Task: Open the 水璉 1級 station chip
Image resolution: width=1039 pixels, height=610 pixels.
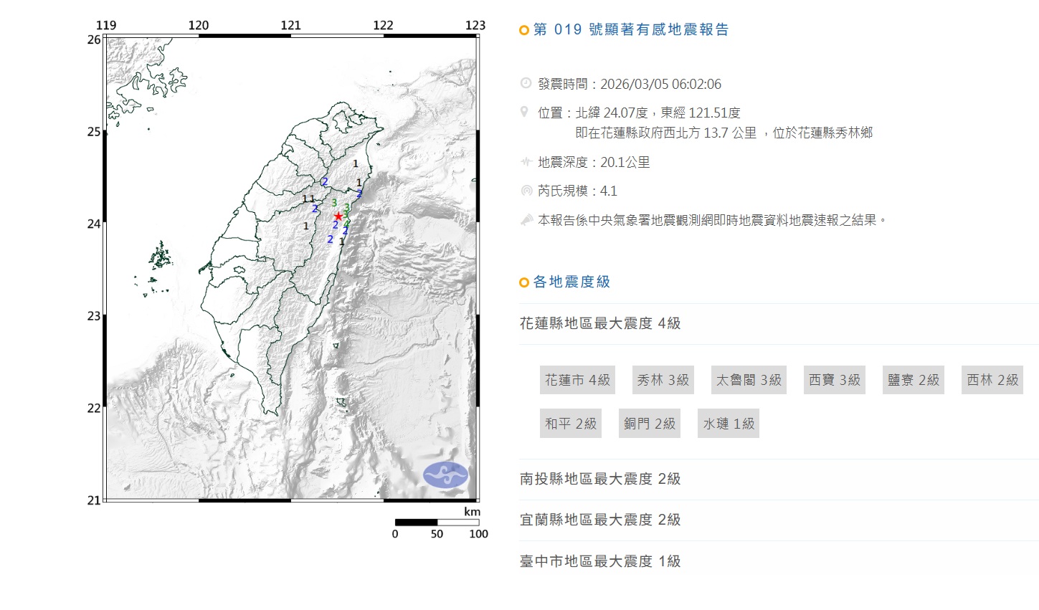Action: point(729,424)
